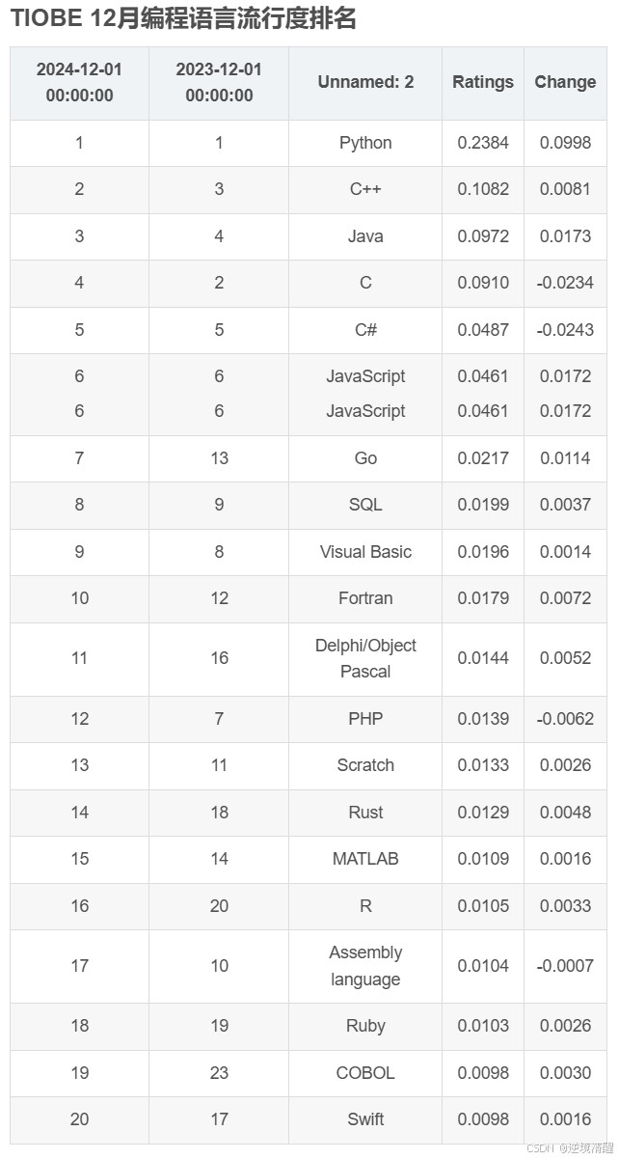619x1159 pixels.
Task: Select the Assembly language cell
Action: [x=365, y=966]
